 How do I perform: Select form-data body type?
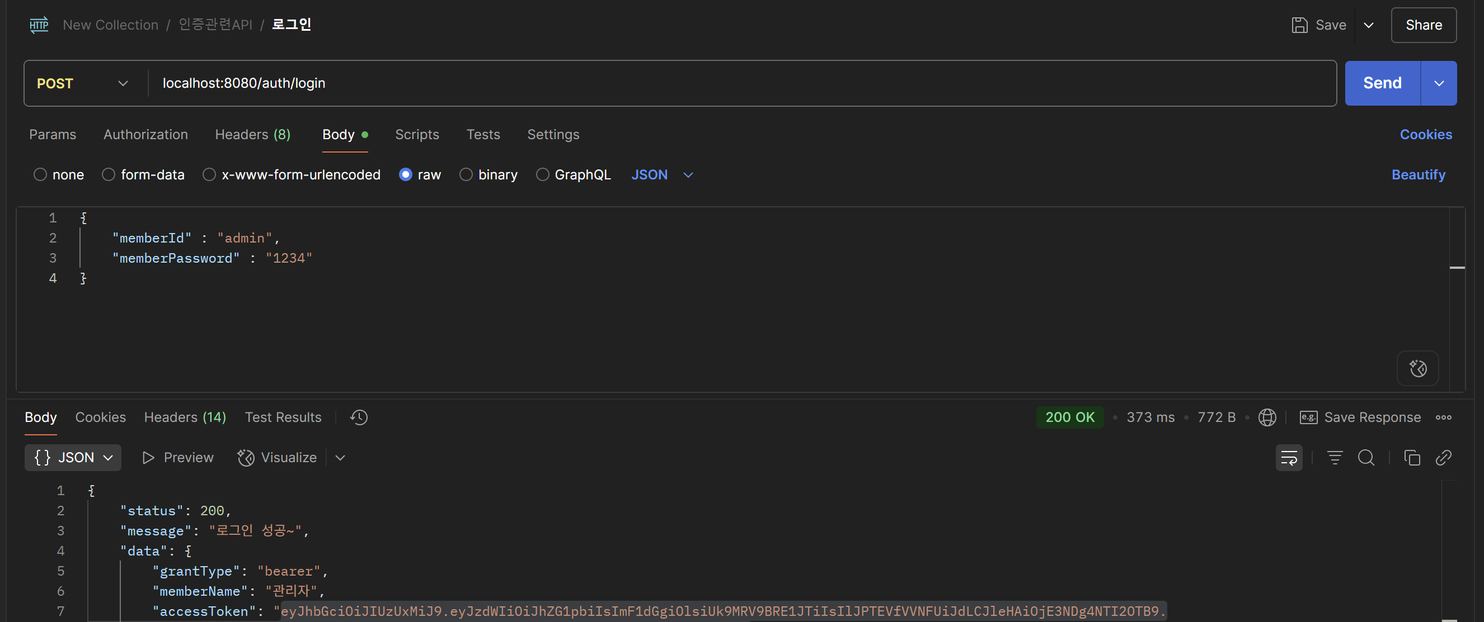tap(109, 174)
